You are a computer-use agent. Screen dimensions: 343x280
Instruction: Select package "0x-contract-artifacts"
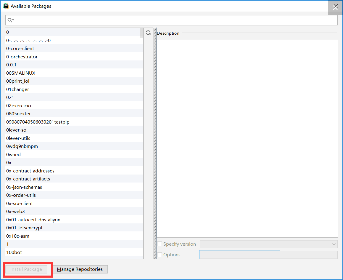tap(74, 179)
